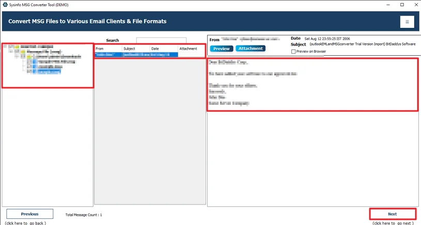Click the Total Message Count : 1 text
This screenshot has width=421, height=225.
coord(84,215)
